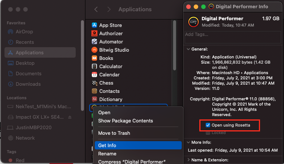Toggle the Locked checkbox
The width and height of the screenshot is (284, 164).
(208, 133)
